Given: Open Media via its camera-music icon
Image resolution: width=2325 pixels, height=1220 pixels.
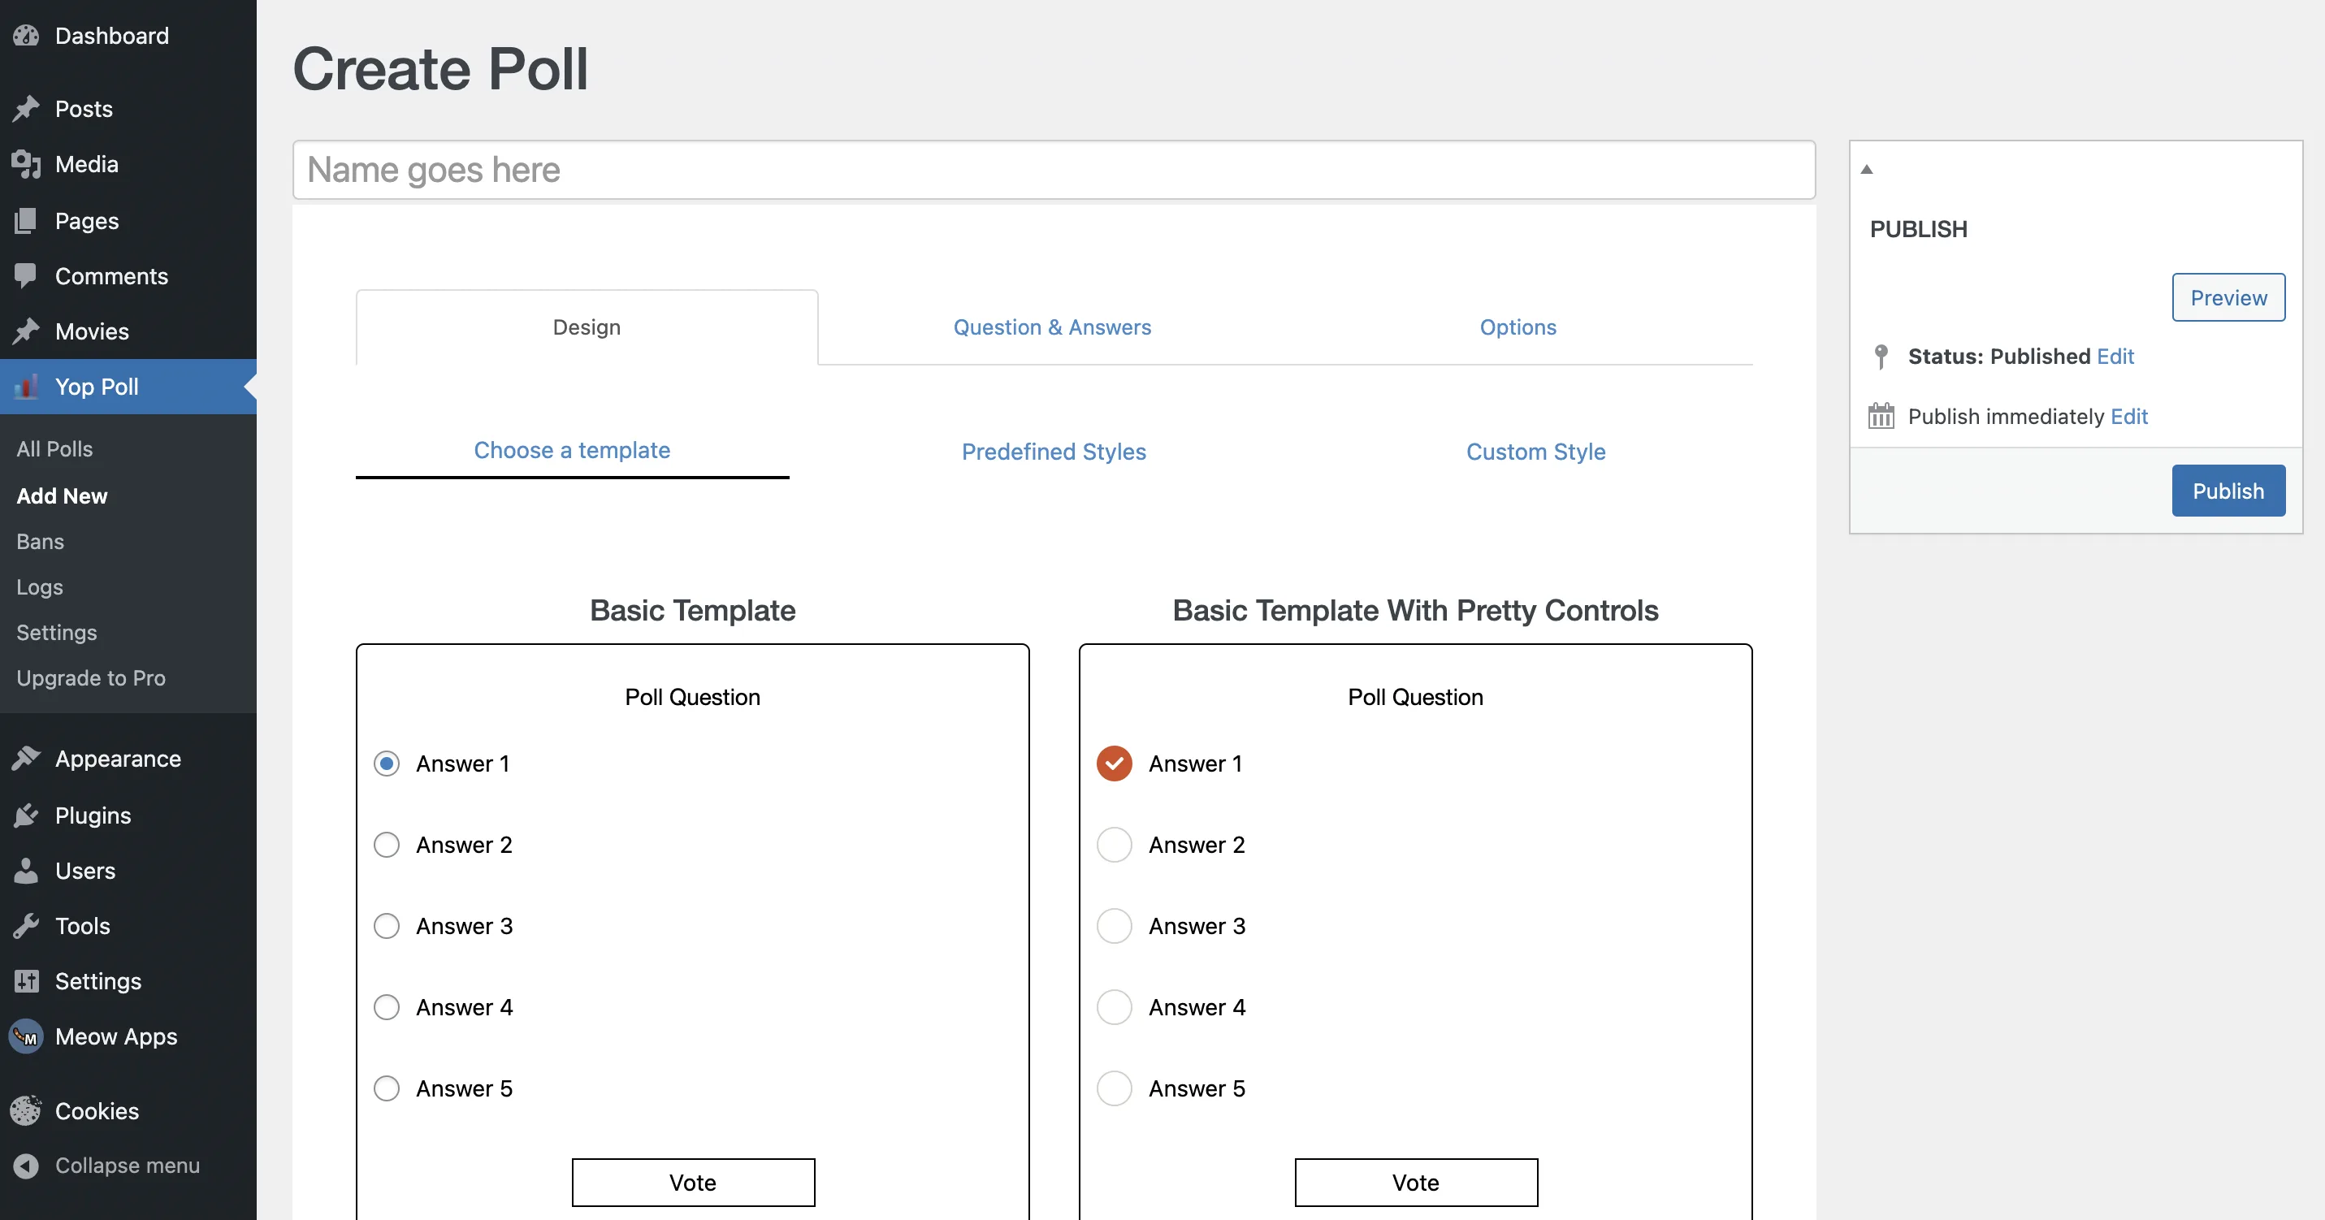Looking at the screenshot, I should [x=26, y=164].
